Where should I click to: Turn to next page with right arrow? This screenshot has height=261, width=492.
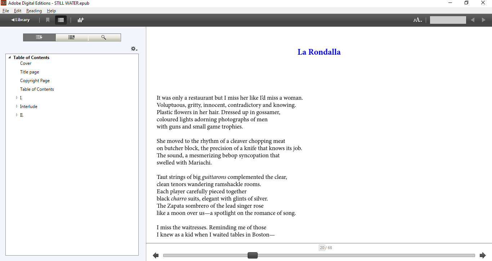point(483,256)
